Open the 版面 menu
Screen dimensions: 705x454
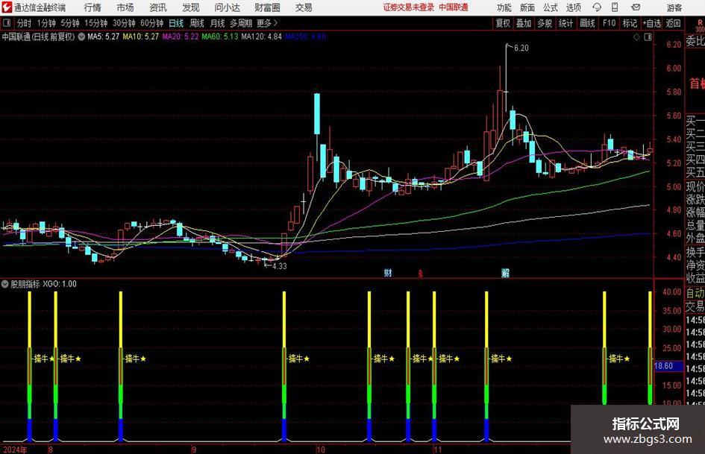click(x=527, y=7)
